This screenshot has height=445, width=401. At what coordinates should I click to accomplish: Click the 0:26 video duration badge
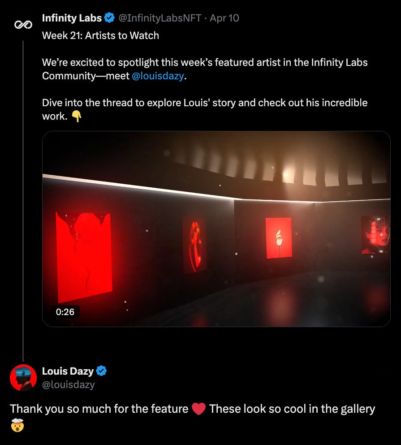pos(65,312)
